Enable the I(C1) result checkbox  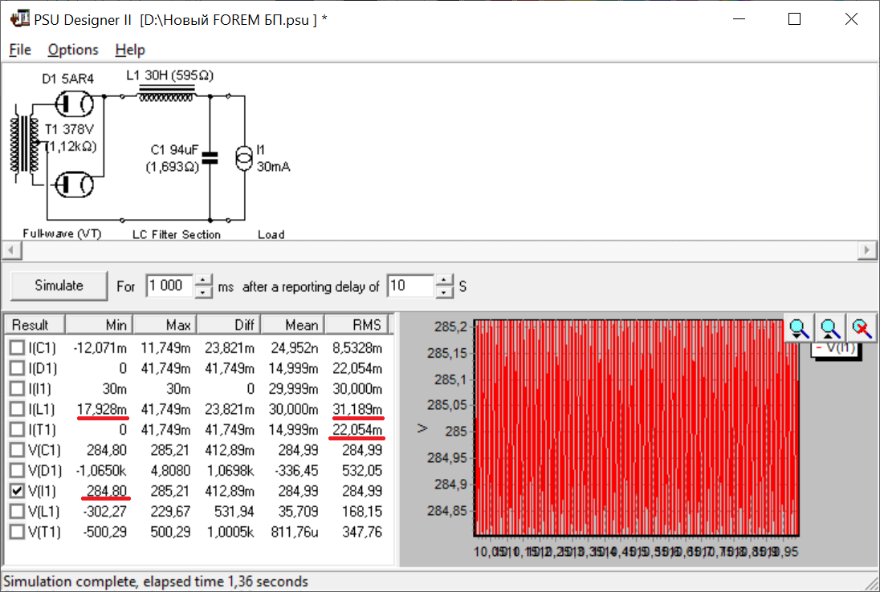[16, 348]
